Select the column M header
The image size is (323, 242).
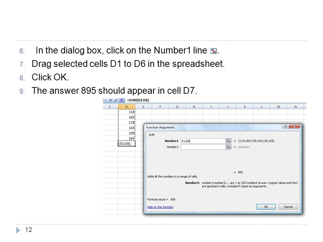click(x=278, y=107)
